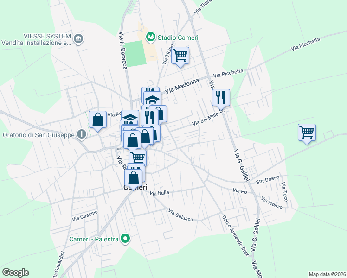Click the Corso Armando Diaz label
This screenshot has width=347, height=278.
point(236,236)
